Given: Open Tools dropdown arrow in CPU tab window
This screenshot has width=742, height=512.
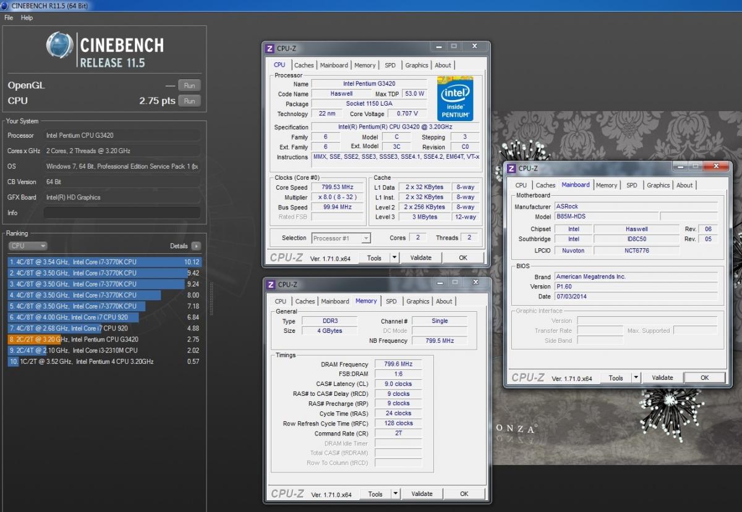Looking at the screenshot, I should (x=394, y=258).
